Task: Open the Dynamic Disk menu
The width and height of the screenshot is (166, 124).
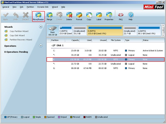Action: pos(43,7)
